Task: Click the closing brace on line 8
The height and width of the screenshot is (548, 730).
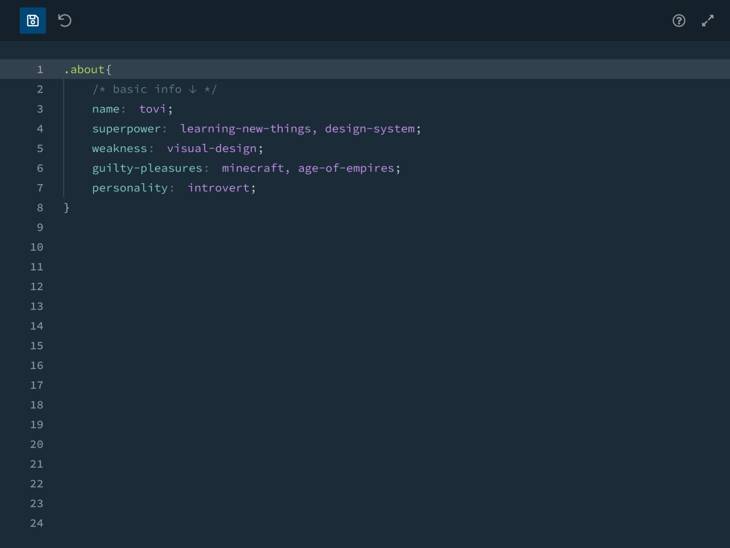Action: click(x=67, y=208)
